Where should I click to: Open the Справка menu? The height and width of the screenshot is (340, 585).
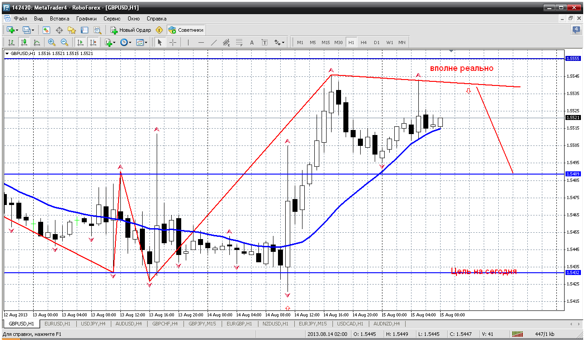pos(157,19)
